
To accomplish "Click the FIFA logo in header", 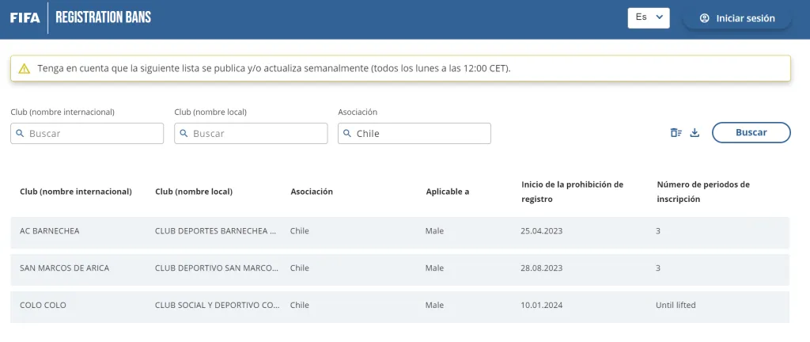I will (x=25, y=17).
